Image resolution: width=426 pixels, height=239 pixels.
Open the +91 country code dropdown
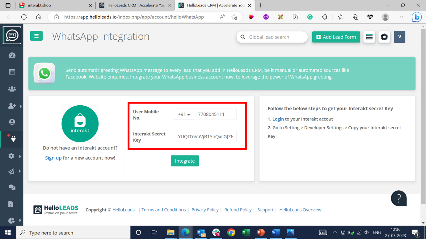[x=184, y=114]
